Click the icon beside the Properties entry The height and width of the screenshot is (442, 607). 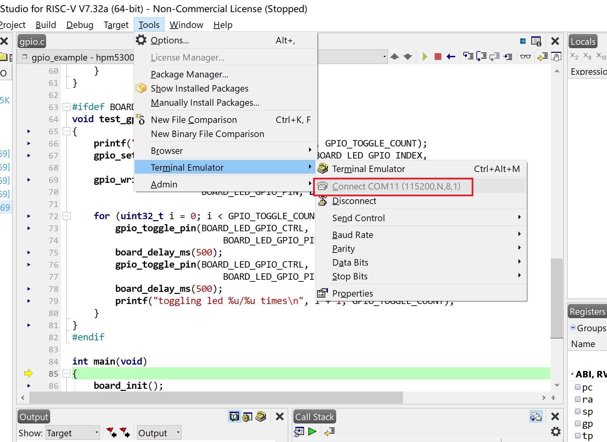click(x=323, y=293)
